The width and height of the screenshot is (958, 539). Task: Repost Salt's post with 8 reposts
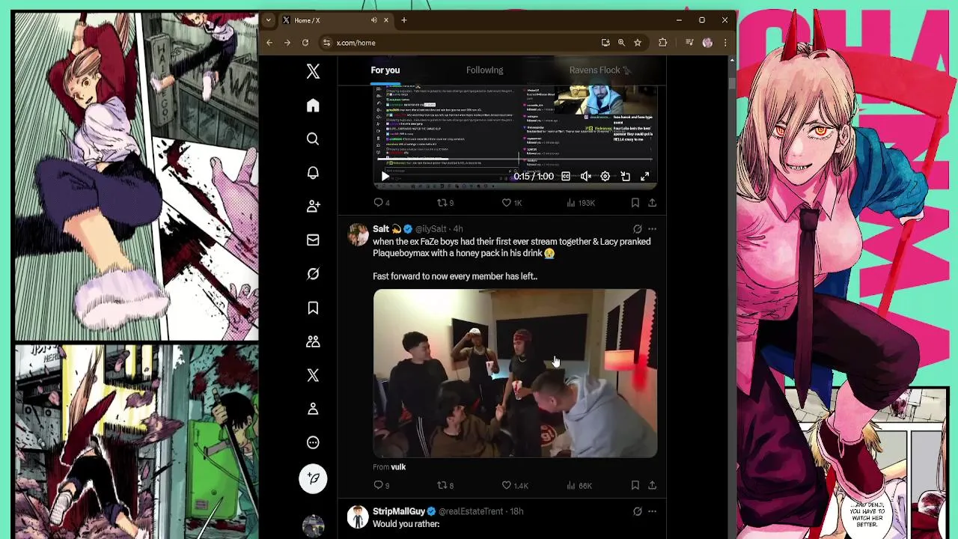445,486
